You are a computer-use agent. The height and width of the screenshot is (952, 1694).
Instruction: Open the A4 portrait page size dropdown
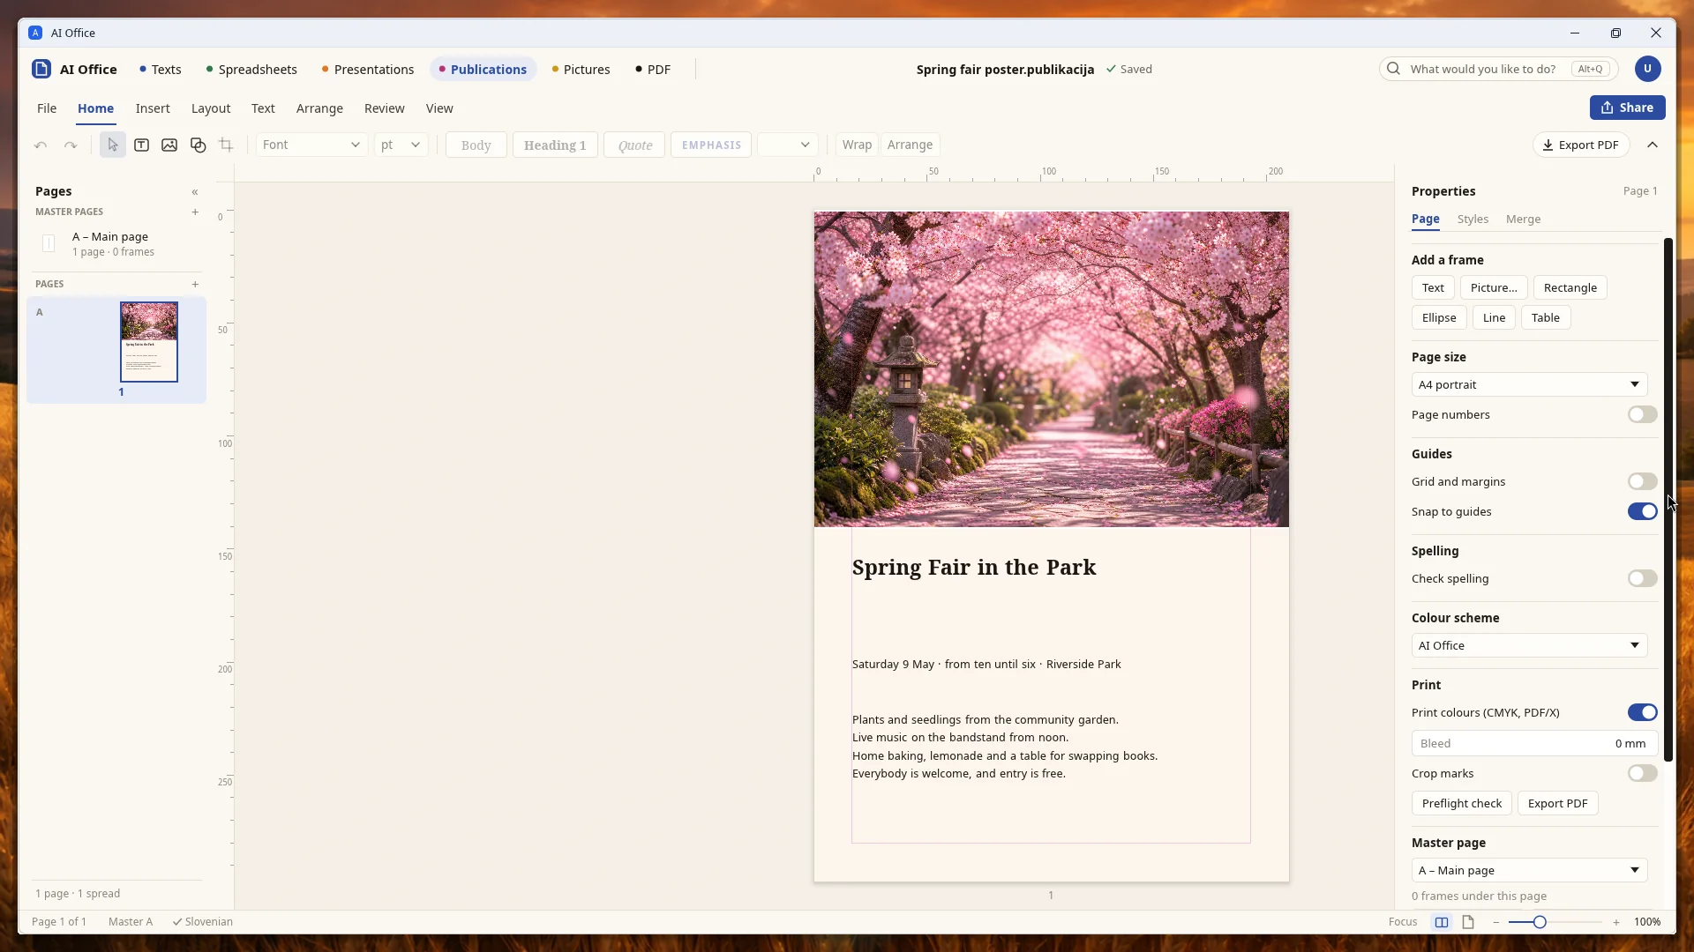coord(1529,385)
